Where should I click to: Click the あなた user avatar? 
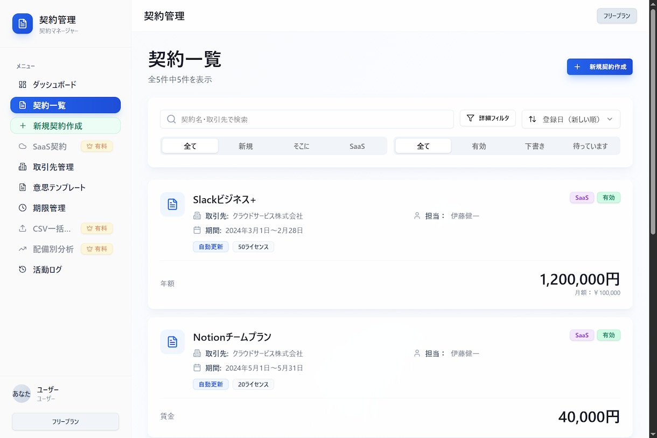click(22, 393)
